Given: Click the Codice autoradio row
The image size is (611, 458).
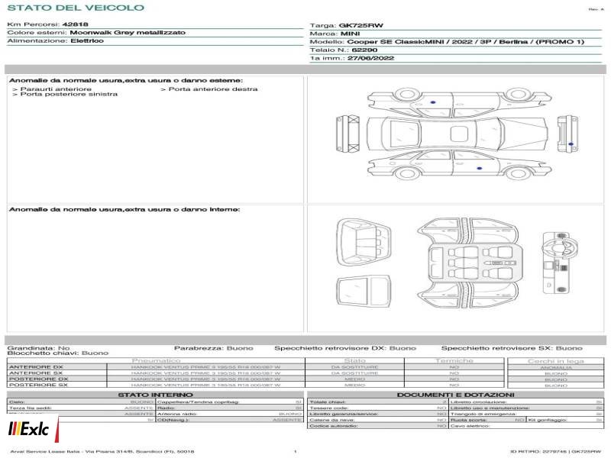Looking at the screenshot, I should click(377, 426).
